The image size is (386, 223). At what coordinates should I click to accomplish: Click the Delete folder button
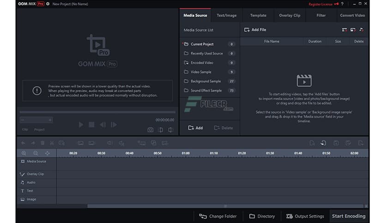coord(223,128)
